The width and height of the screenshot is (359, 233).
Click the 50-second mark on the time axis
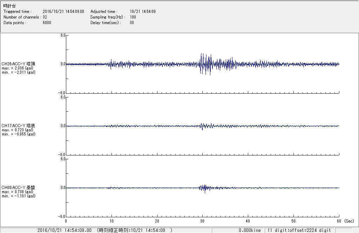(293, 221)
